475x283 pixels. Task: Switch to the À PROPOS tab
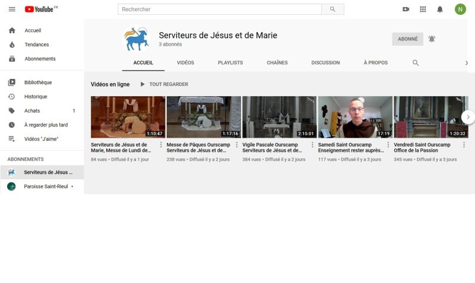coord(375,63)
